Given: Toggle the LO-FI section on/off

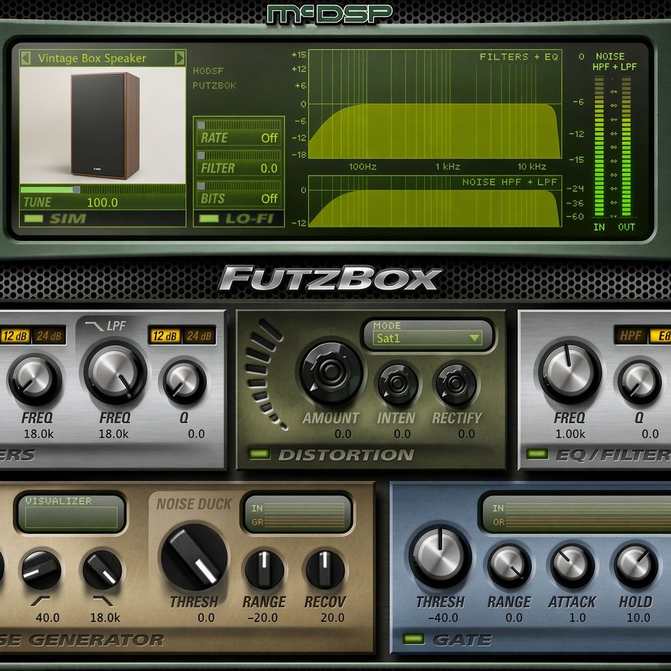Looking at the screenshot, I should (209, 219).
